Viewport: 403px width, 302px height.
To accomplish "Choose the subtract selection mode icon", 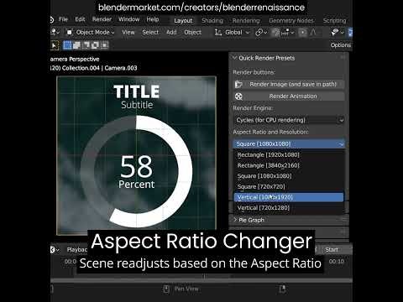I will [86, 45].
